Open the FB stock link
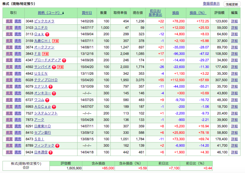The height and width of the screenshot is (173, 245). click(x=37, y=54)
